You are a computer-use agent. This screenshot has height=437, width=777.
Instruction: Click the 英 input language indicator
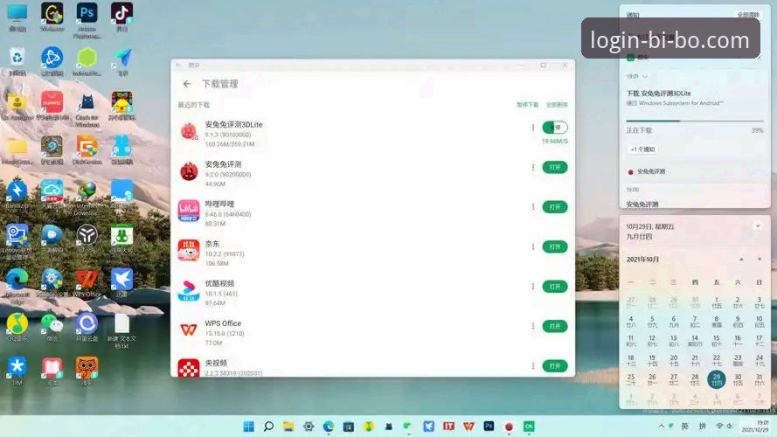click(685, 427)
